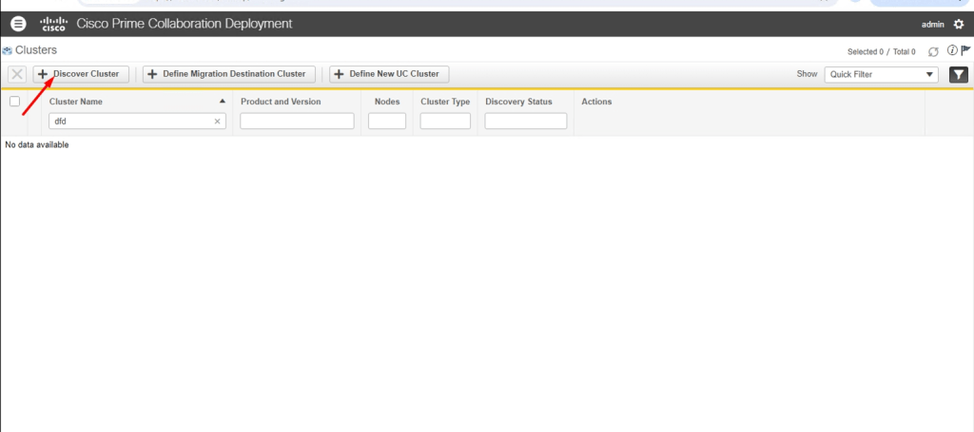
Task: Clear the Cluster Name filter text
Action: click(217, 122)
